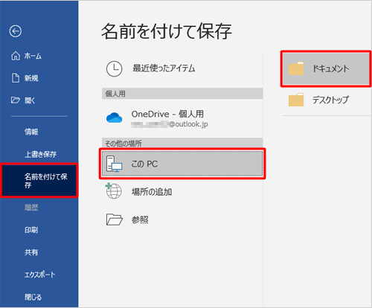
Task: Click the home house icon
Action: (16, 56)
